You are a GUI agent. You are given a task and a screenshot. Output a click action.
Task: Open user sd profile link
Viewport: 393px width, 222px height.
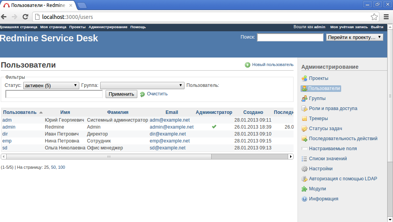(5, 148)
